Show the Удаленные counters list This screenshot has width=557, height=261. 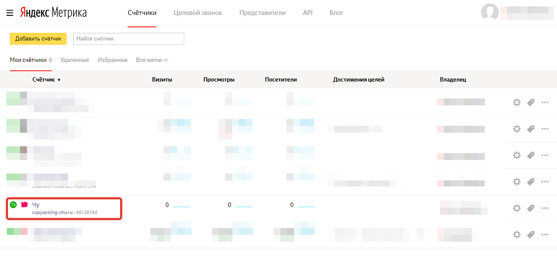click(75, 60)
